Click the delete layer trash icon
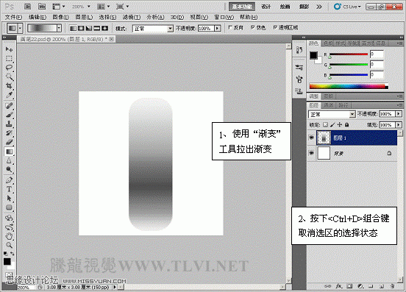 (392, 286)
